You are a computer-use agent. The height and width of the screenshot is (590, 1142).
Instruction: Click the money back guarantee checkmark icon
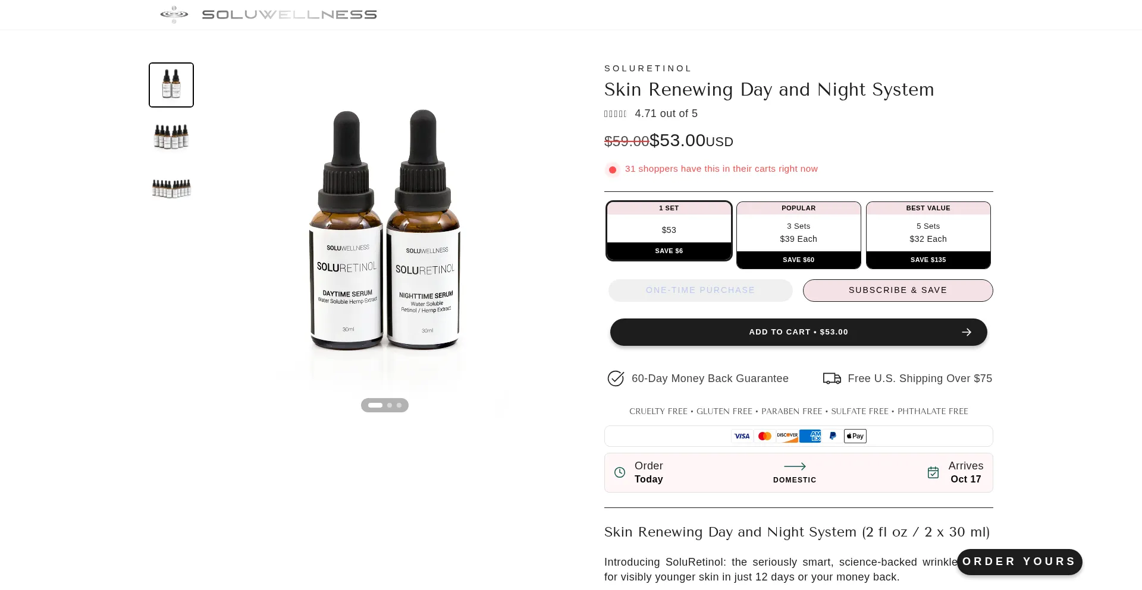[616, 378]
